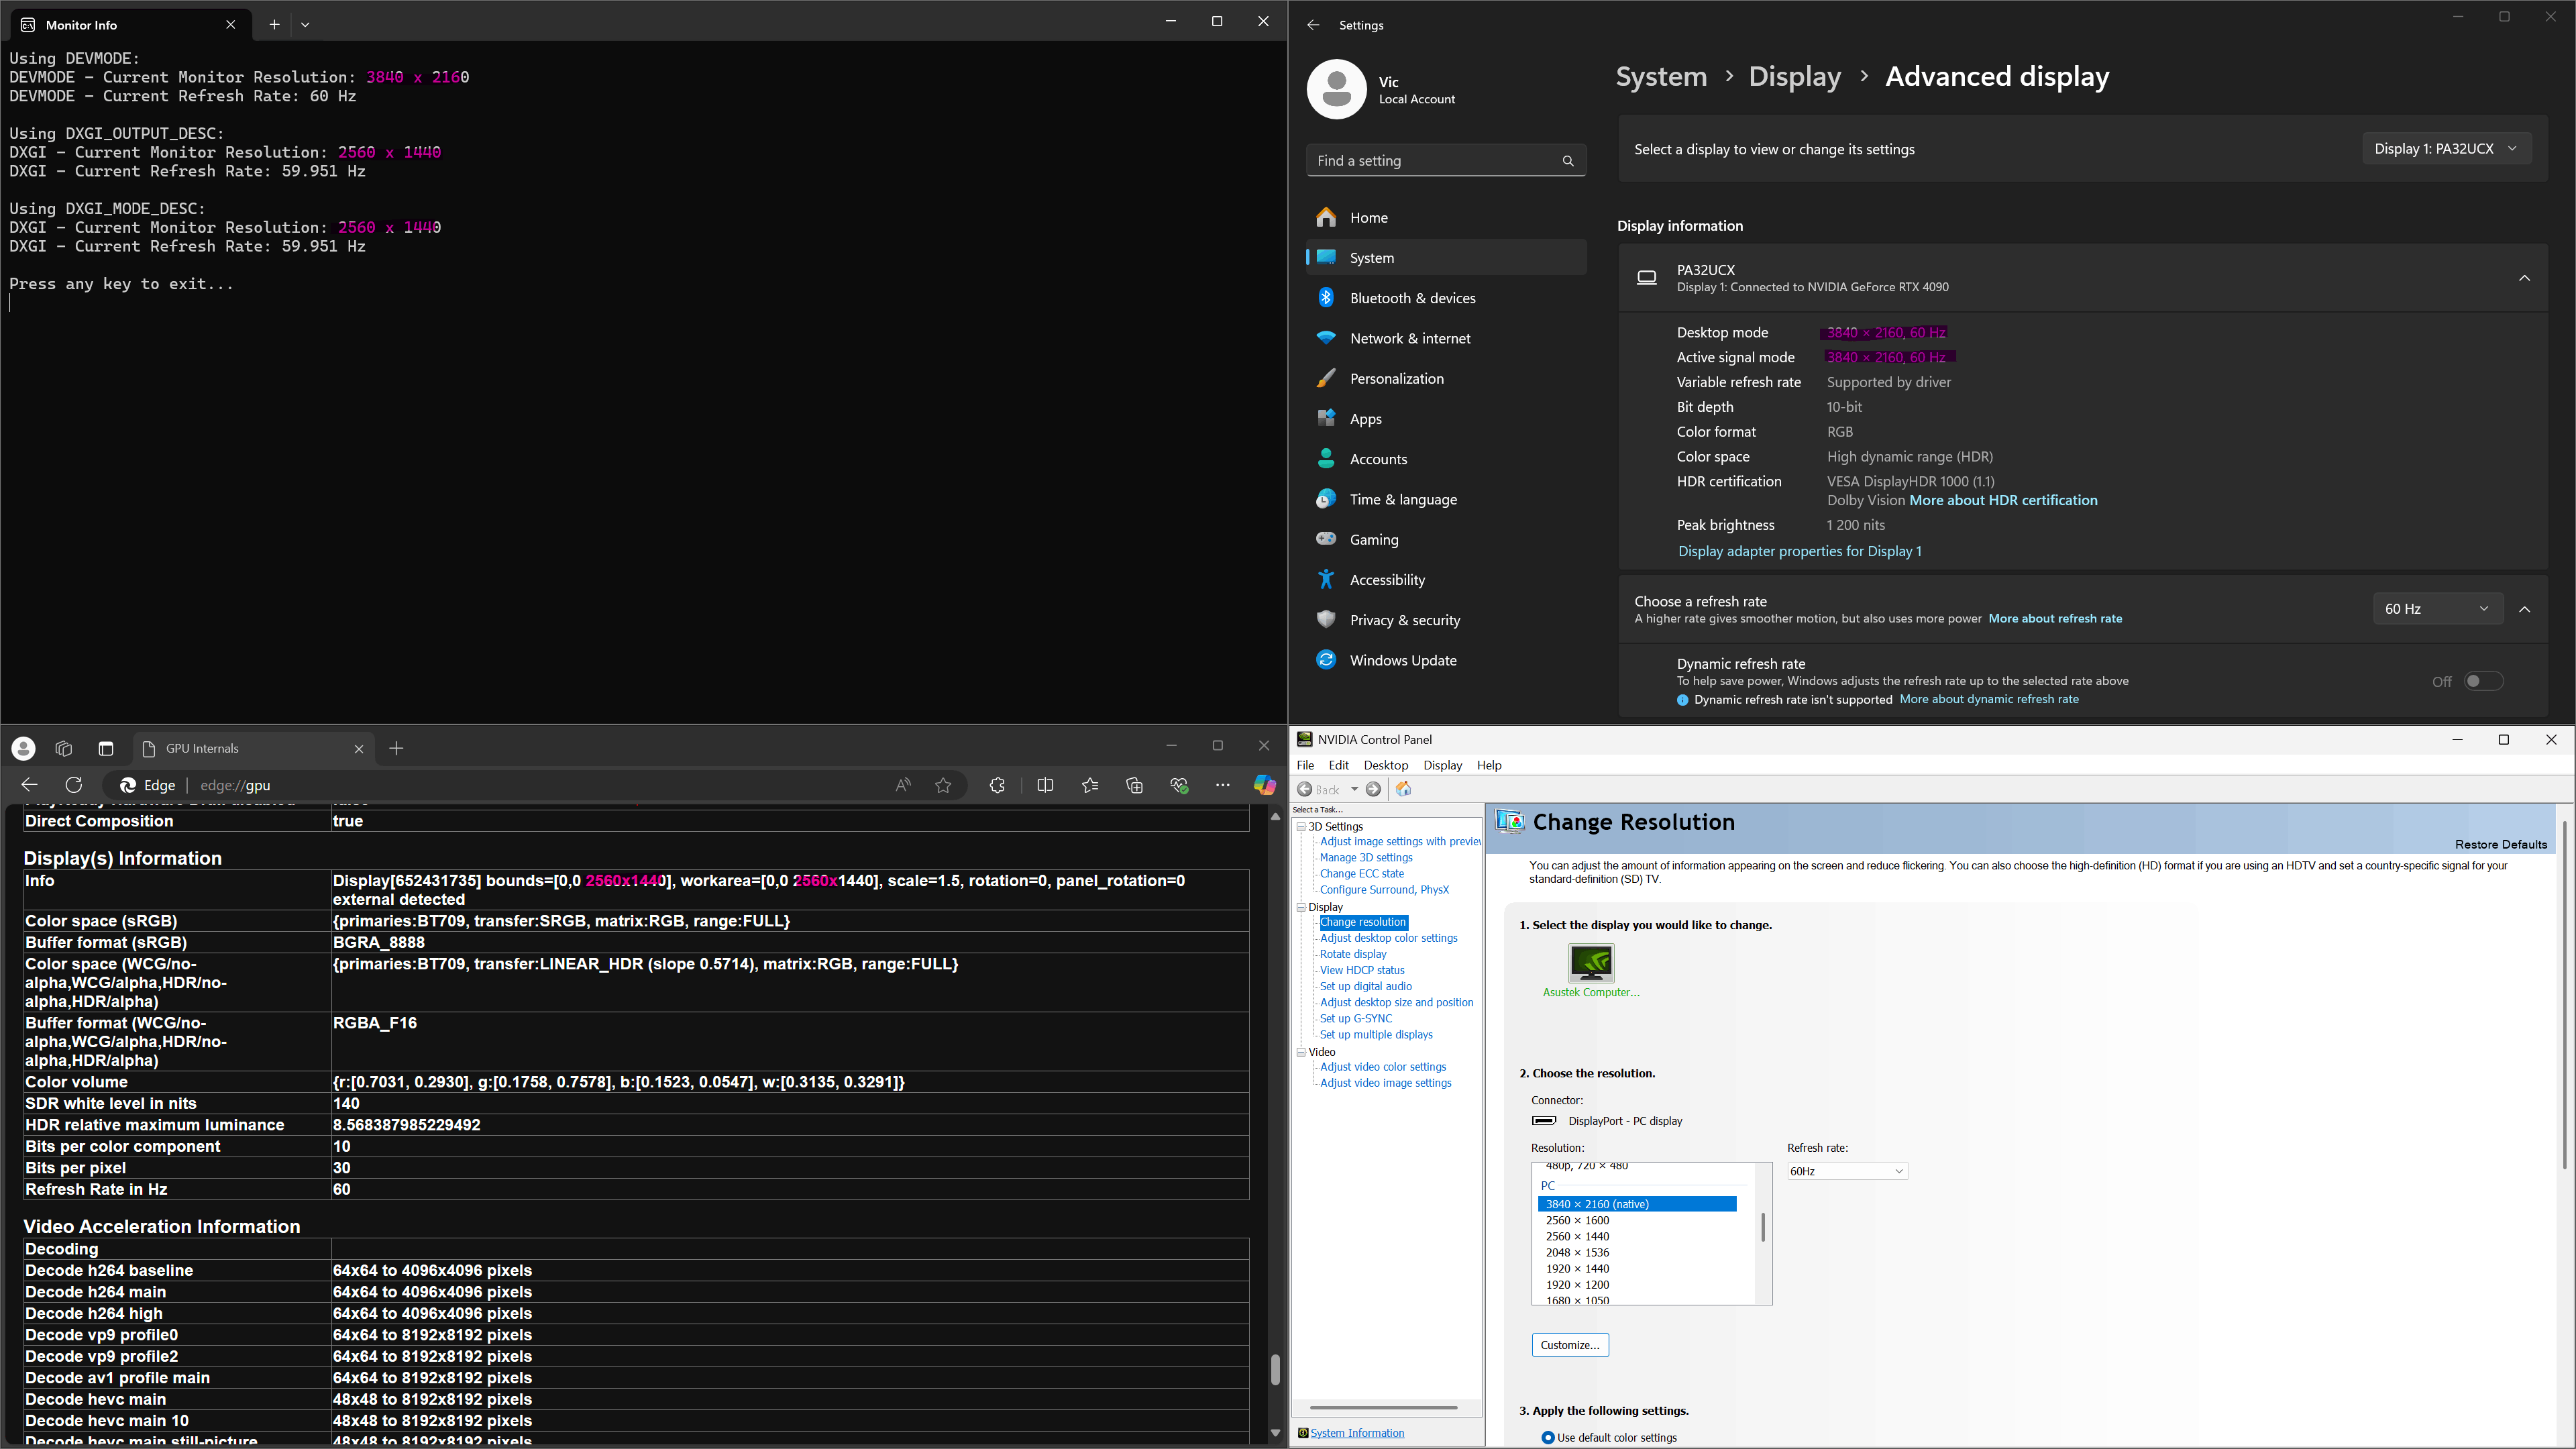
Task: Open Edge extensions puzzle icon
Action: coord(997,785)
